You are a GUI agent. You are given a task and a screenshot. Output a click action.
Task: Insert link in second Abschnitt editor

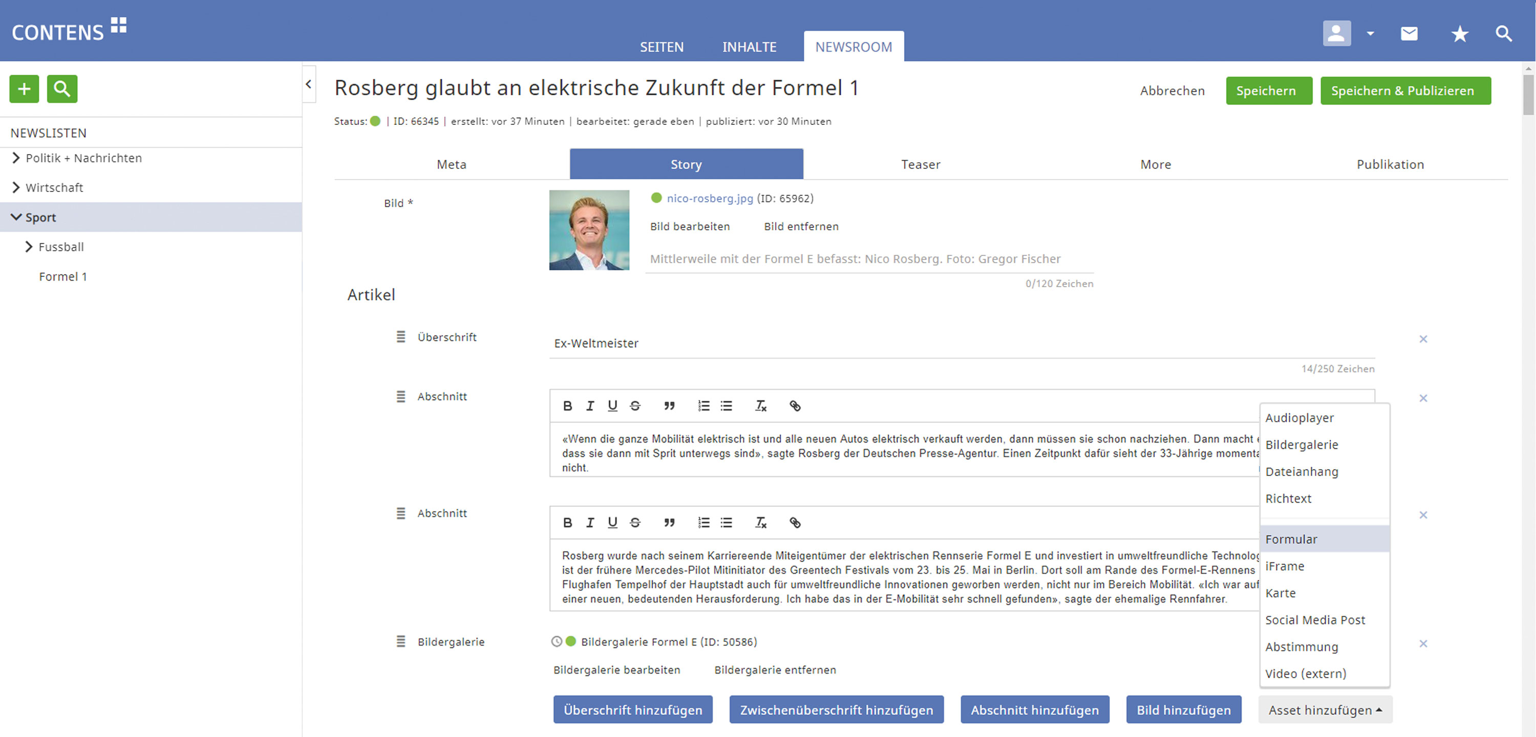pos(795,523)
